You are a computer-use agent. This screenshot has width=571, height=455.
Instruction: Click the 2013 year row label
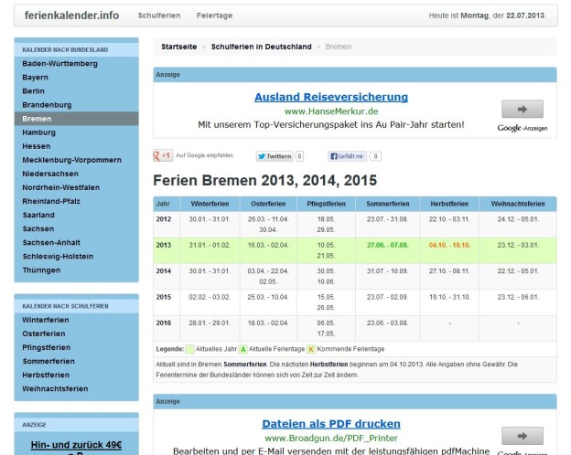tap(164, 245)
